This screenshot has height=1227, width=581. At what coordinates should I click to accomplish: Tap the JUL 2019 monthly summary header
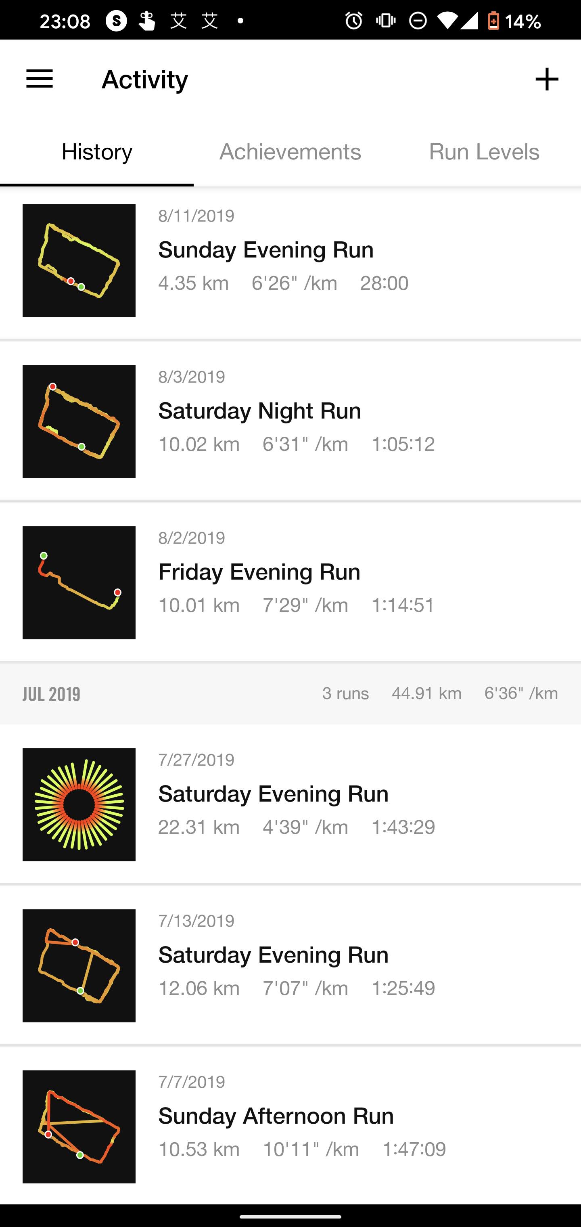coord(290,693)
